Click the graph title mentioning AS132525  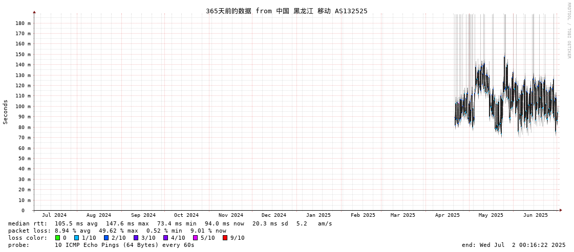coord(287,11)
